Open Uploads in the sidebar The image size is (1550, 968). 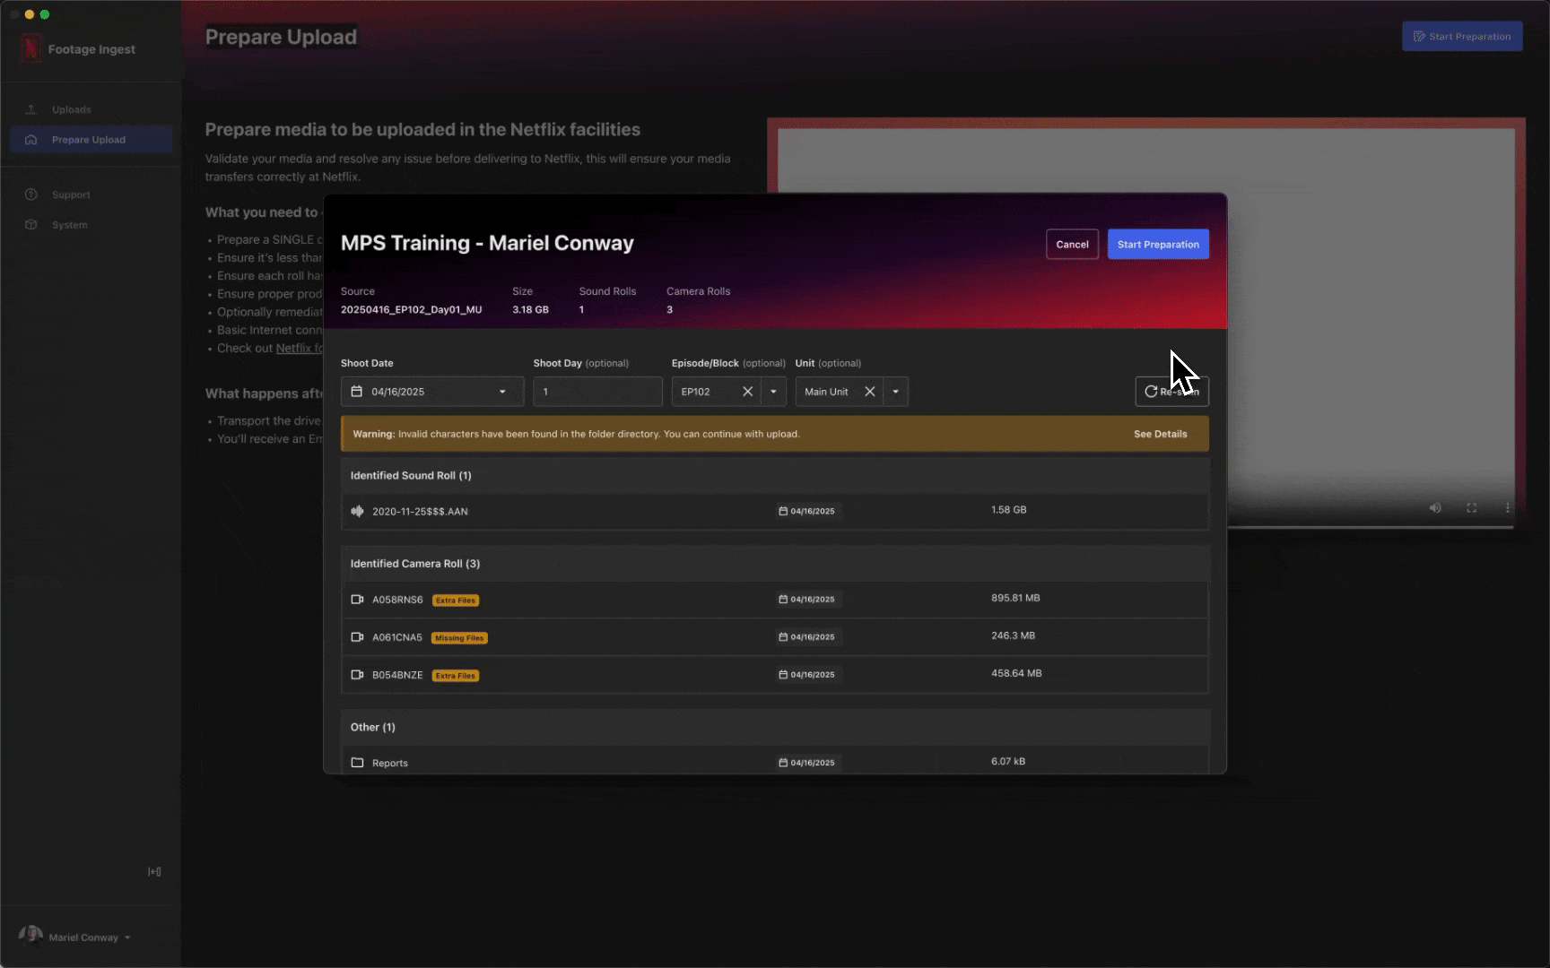click(91, 109)
